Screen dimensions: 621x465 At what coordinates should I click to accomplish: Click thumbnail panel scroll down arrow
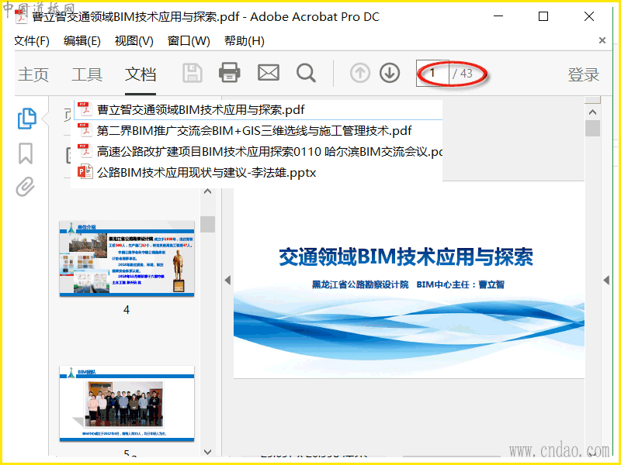click(207, 452)
